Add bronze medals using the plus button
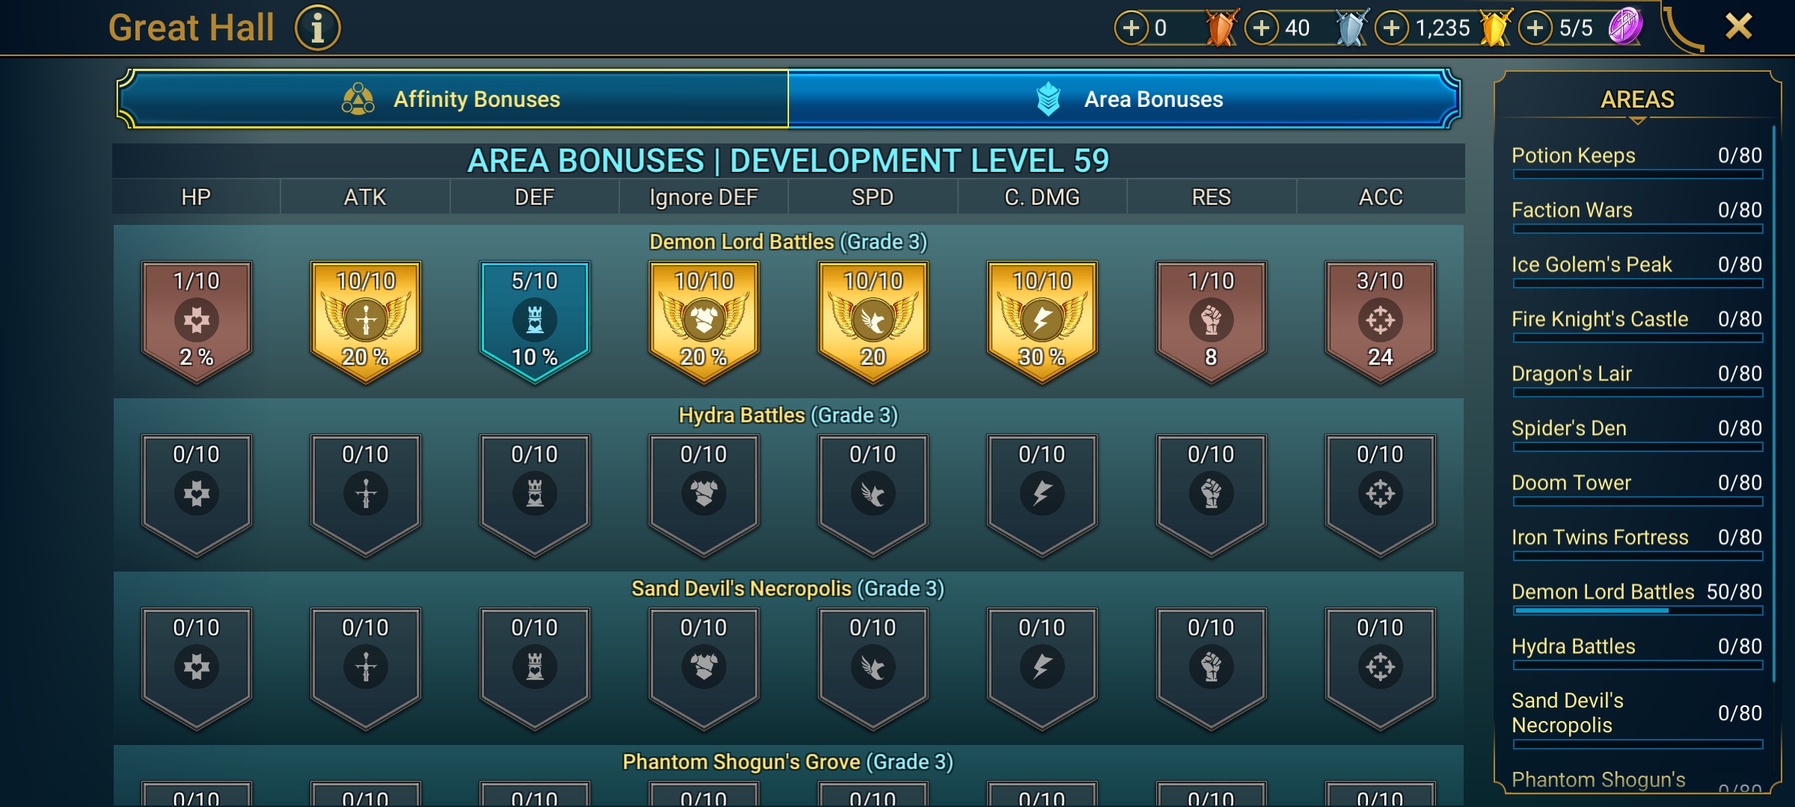This screenshot has width=1795, height=807. (x=1132, y=28)
